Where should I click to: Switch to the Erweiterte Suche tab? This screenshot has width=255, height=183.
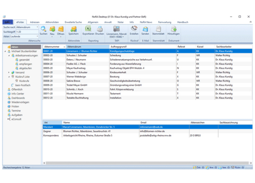(73, 22)
